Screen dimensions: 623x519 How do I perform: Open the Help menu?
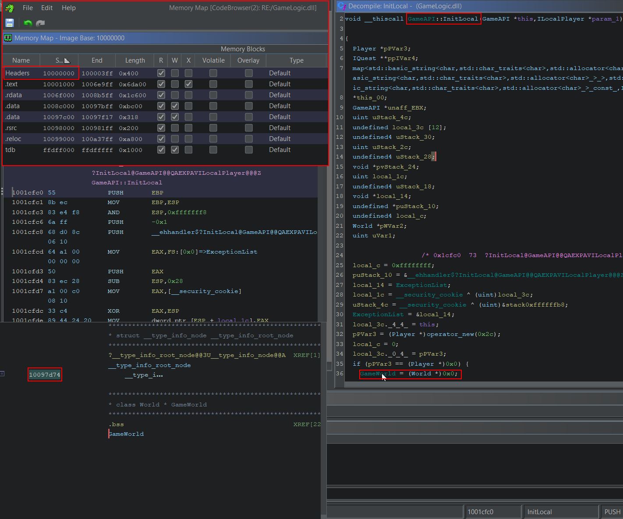pyautogui.click(x=68, y=8)
